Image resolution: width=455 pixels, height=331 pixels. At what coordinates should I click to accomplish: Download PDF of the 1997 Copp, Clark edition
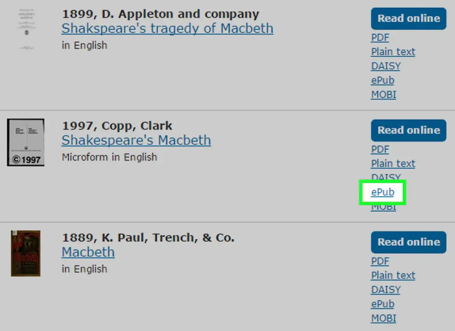[x=380, y=149]
